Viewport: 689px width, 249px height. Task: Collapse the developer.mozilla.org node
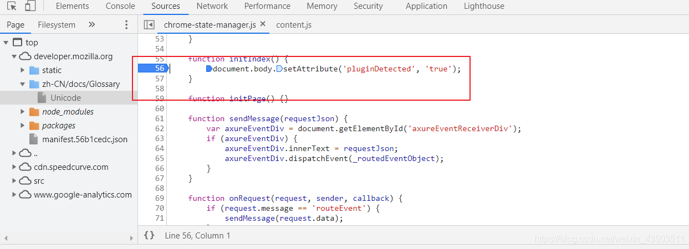click(x=14, y=56)
